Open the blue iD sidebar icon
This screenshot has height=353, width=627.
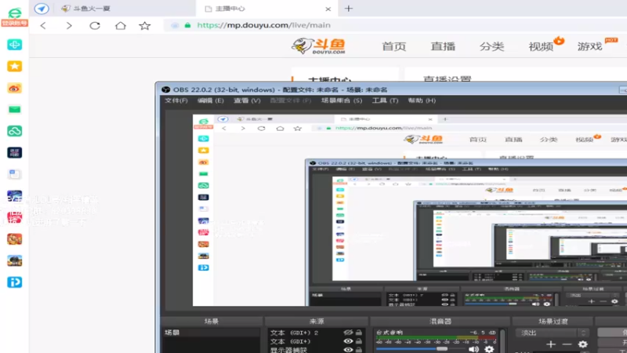pos(14,282)
